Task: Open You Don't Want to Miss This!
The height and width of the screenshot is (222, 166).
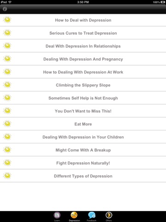Action: [x=83, y=111]
